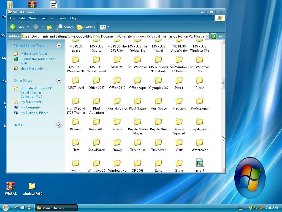Image resolution: width=282 pixels, height=212 pixels.
Task: Open My Network Places link
Action: pyautogui.click(x=34, y=113)
